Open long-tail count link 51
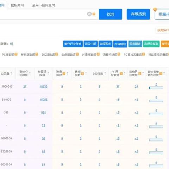The height and width of the screenshot is (169, 169). coord(43,165)
